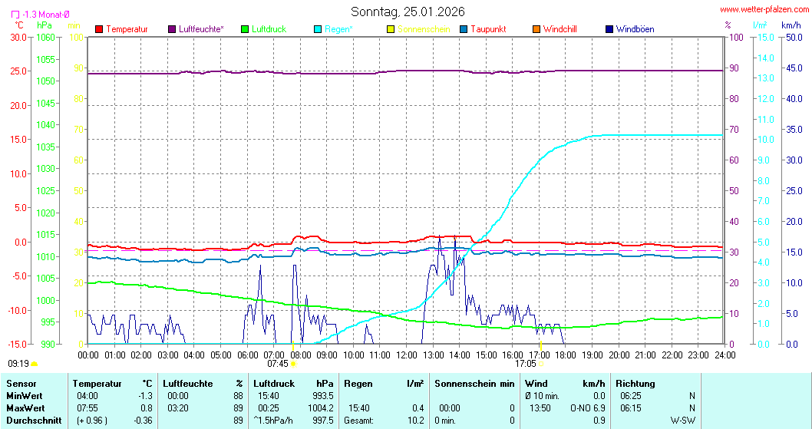Image resolution: width=812 pixels, height=429 pixels.
Task: Click the cyan Regen legend swatch
Action: pos(318,29)
